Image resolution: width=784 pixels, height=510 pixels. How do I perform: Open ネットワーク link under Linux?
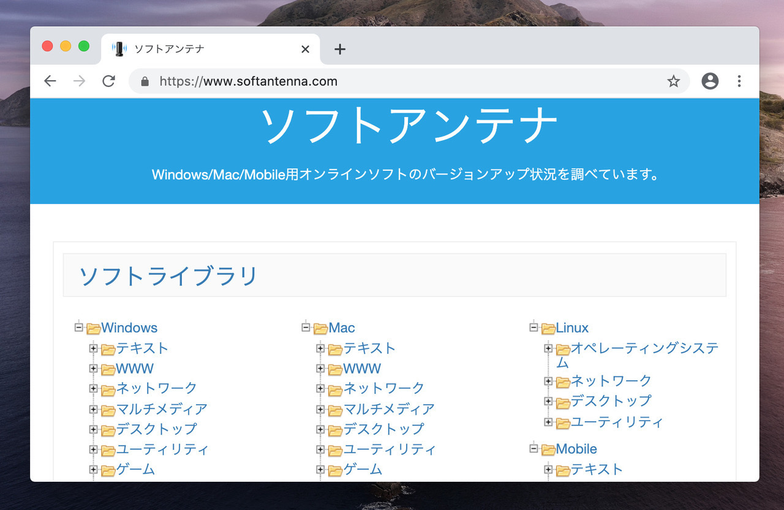pos(611,381)
